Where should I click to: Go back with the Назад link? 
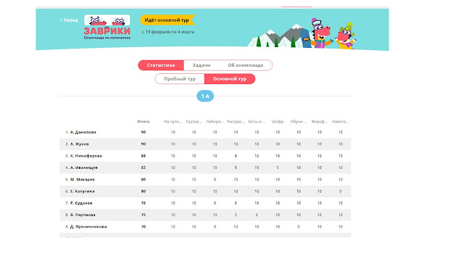(69, 20)
